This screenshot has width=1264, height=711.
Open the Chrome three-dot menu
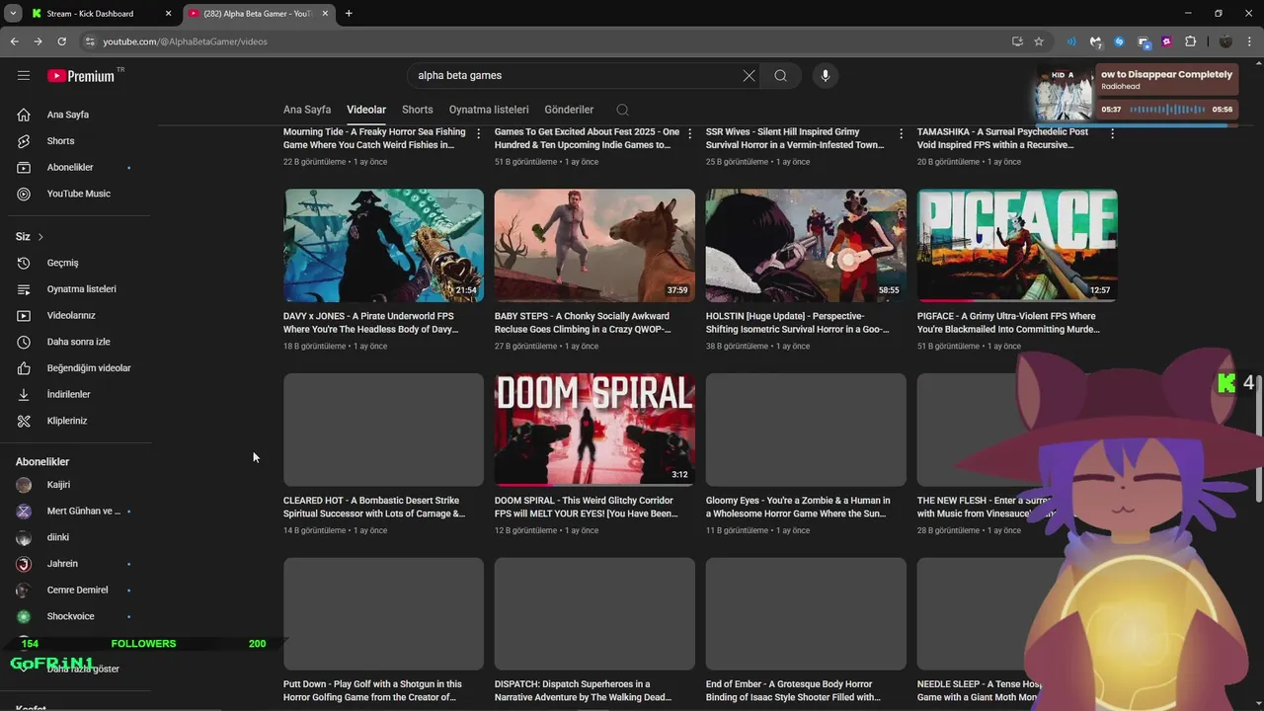point(1250,41)
